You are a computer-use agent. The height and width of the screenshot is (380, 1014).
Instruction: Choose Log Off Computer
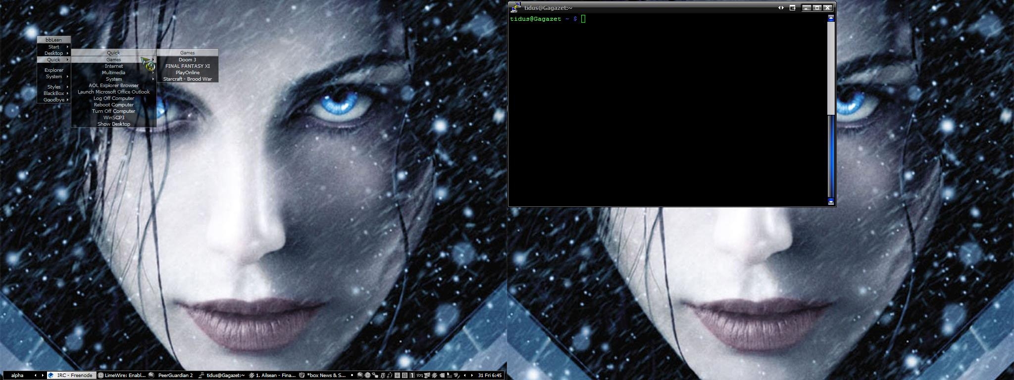(x=114, y=98)
